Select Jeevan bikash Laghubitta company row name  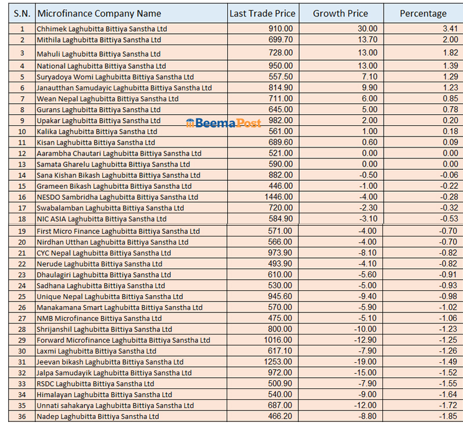[x=110, y=362]
